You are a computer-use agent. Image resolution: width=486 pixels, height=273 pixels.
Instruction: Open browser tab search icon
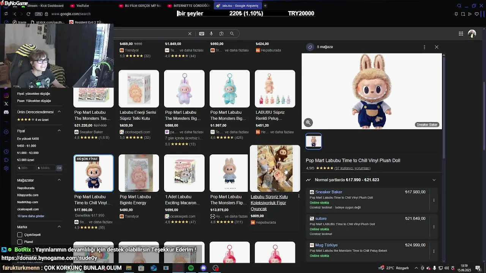[x=459, y=6]
